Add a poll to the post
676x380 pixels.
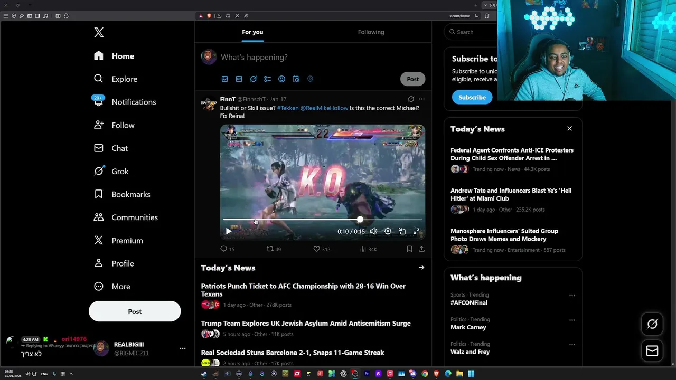(267, 79)
